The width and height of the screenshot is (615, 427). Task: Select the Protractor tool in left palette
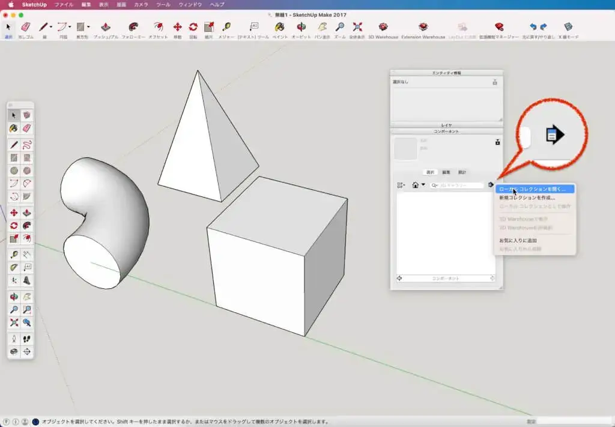pyautogui.click(x=14, y=268)
